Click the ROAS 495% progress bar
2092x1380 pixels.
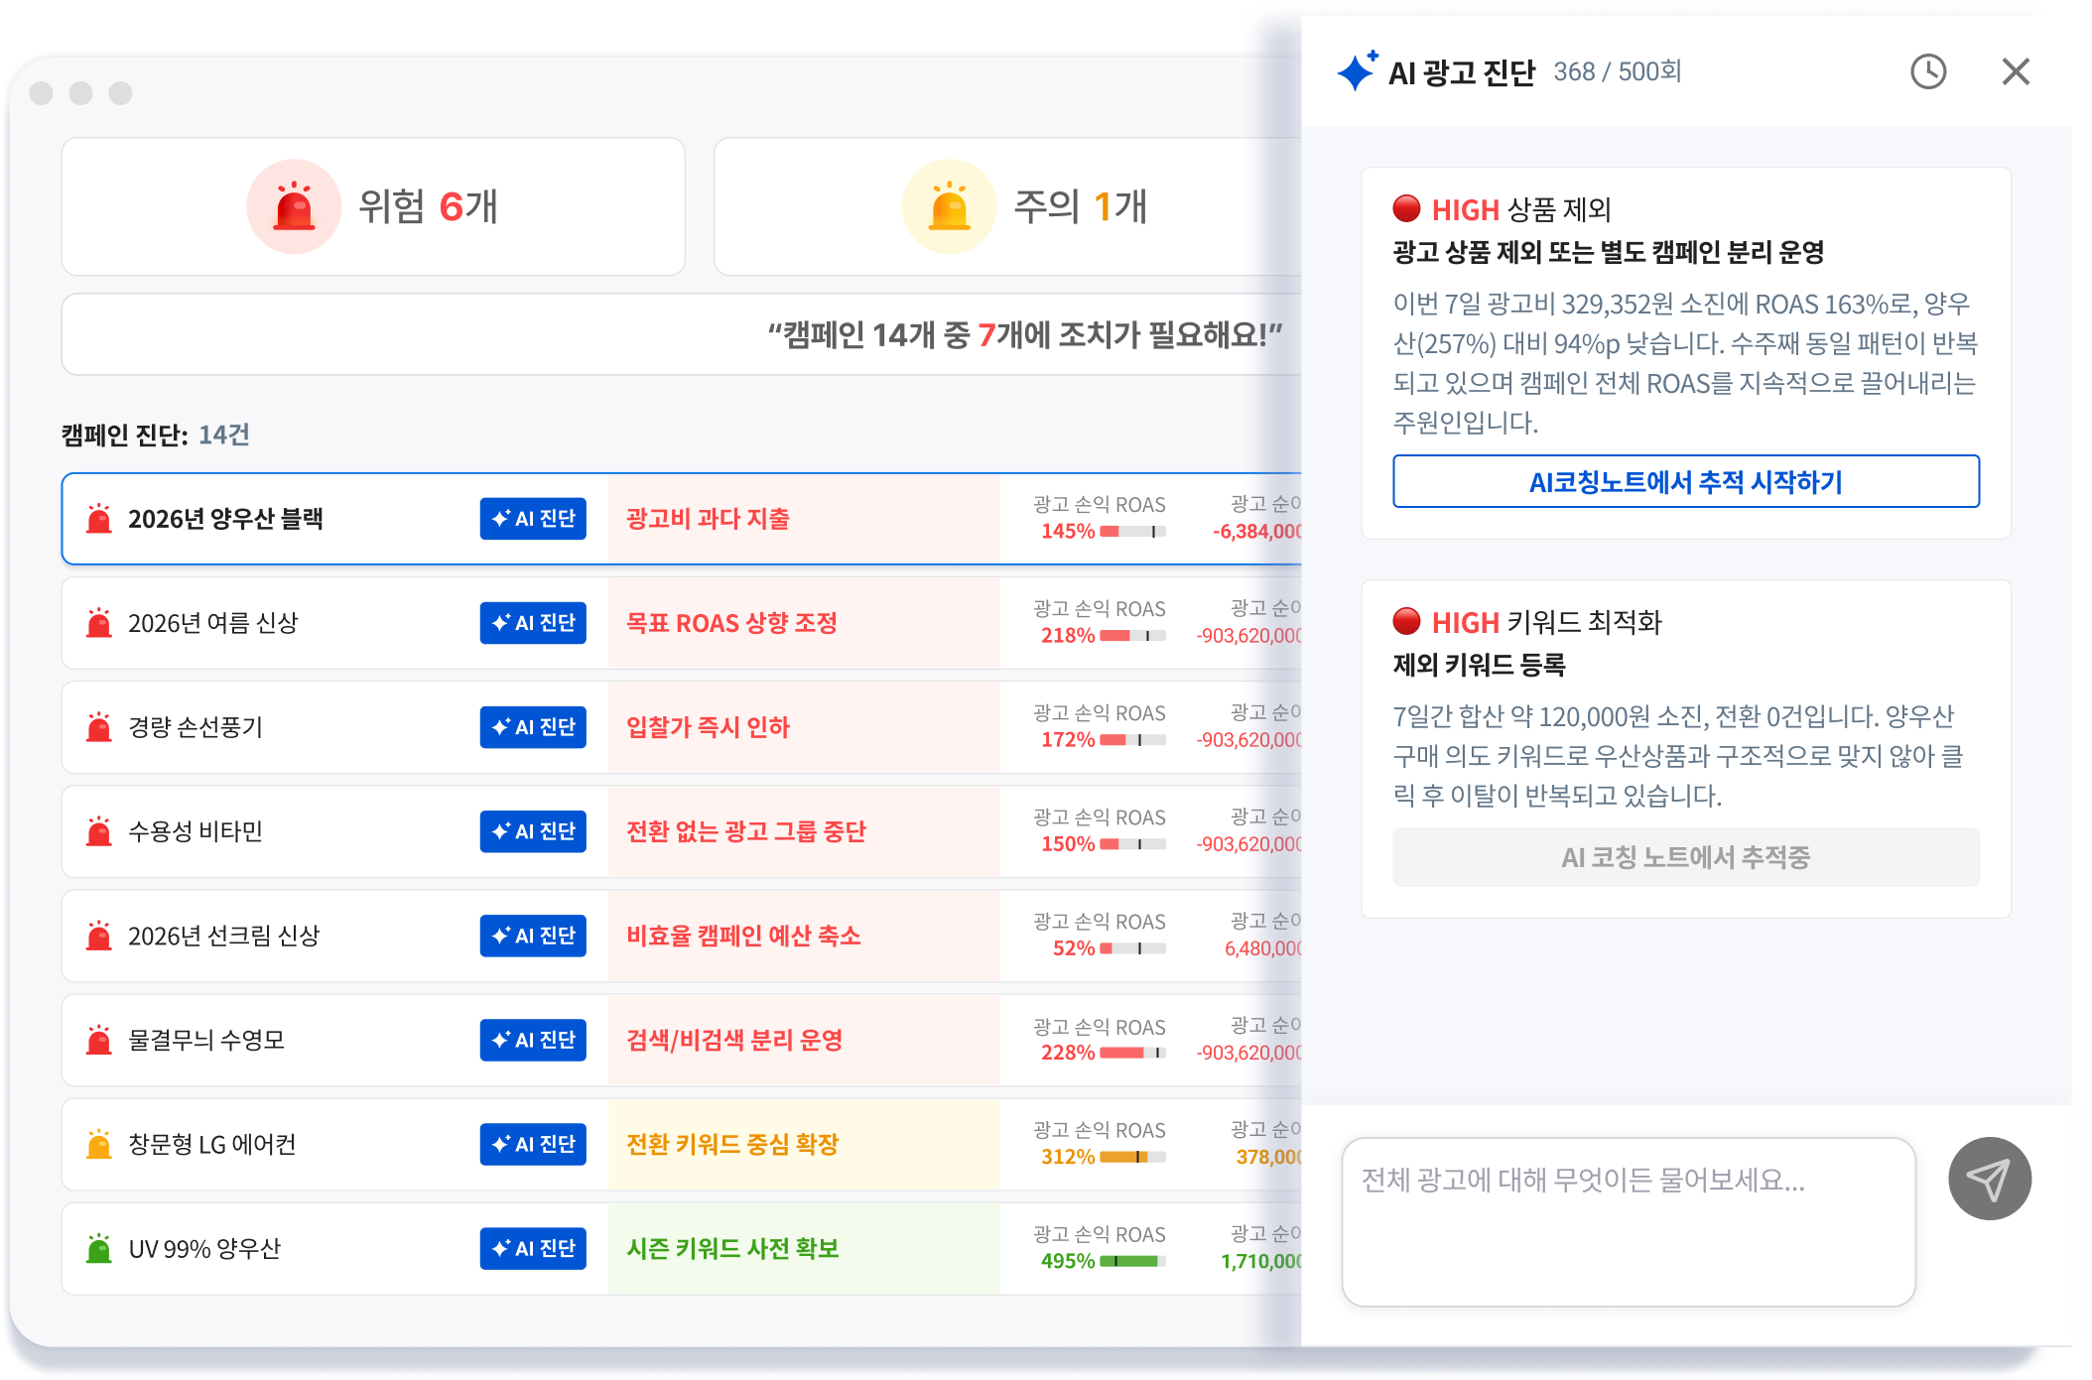pyautogui.click(x=1132, y=1262)
